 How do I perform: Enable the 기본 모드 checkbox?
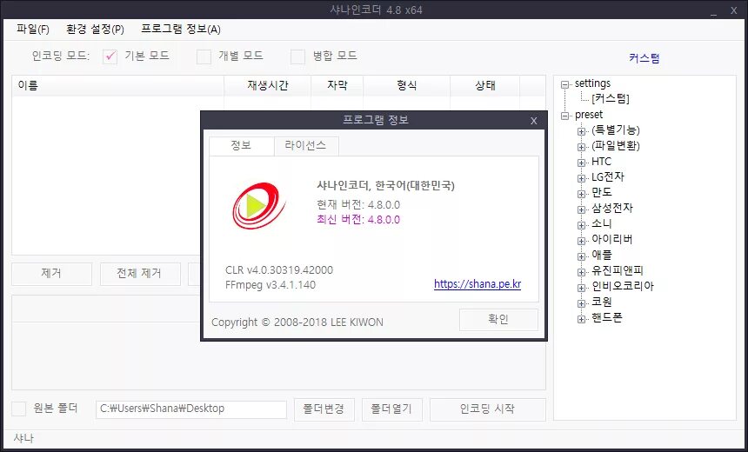click(x=110, y=56)
